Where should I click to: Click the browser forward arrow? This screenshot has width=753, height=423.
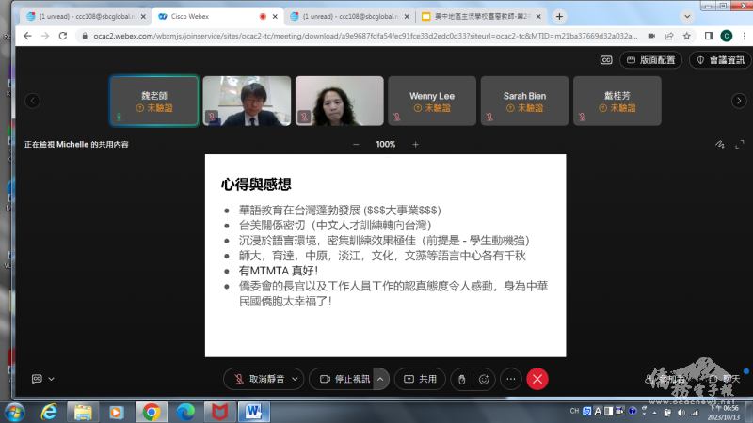pos(45,36)
